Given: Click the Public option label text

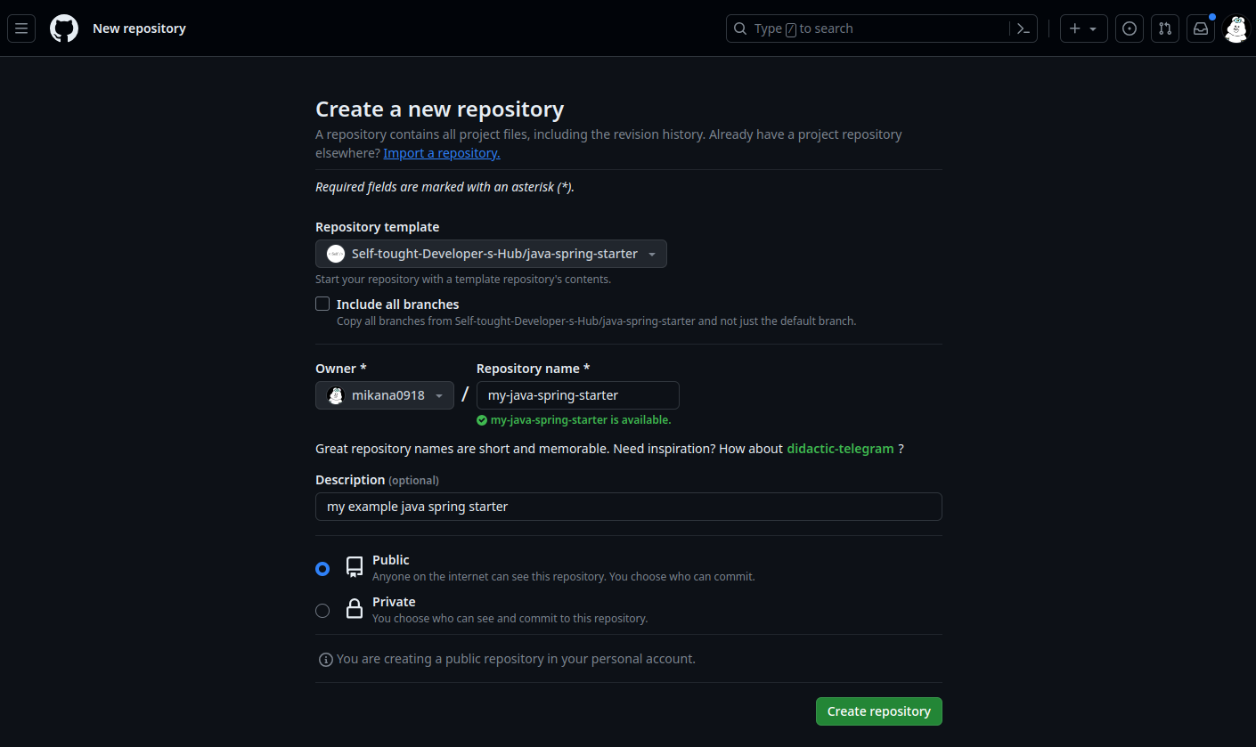Looking at the screenshot, I should point(391,560).
